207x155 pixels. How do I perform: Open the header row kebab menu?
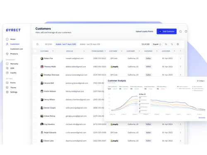click(181, 51)
